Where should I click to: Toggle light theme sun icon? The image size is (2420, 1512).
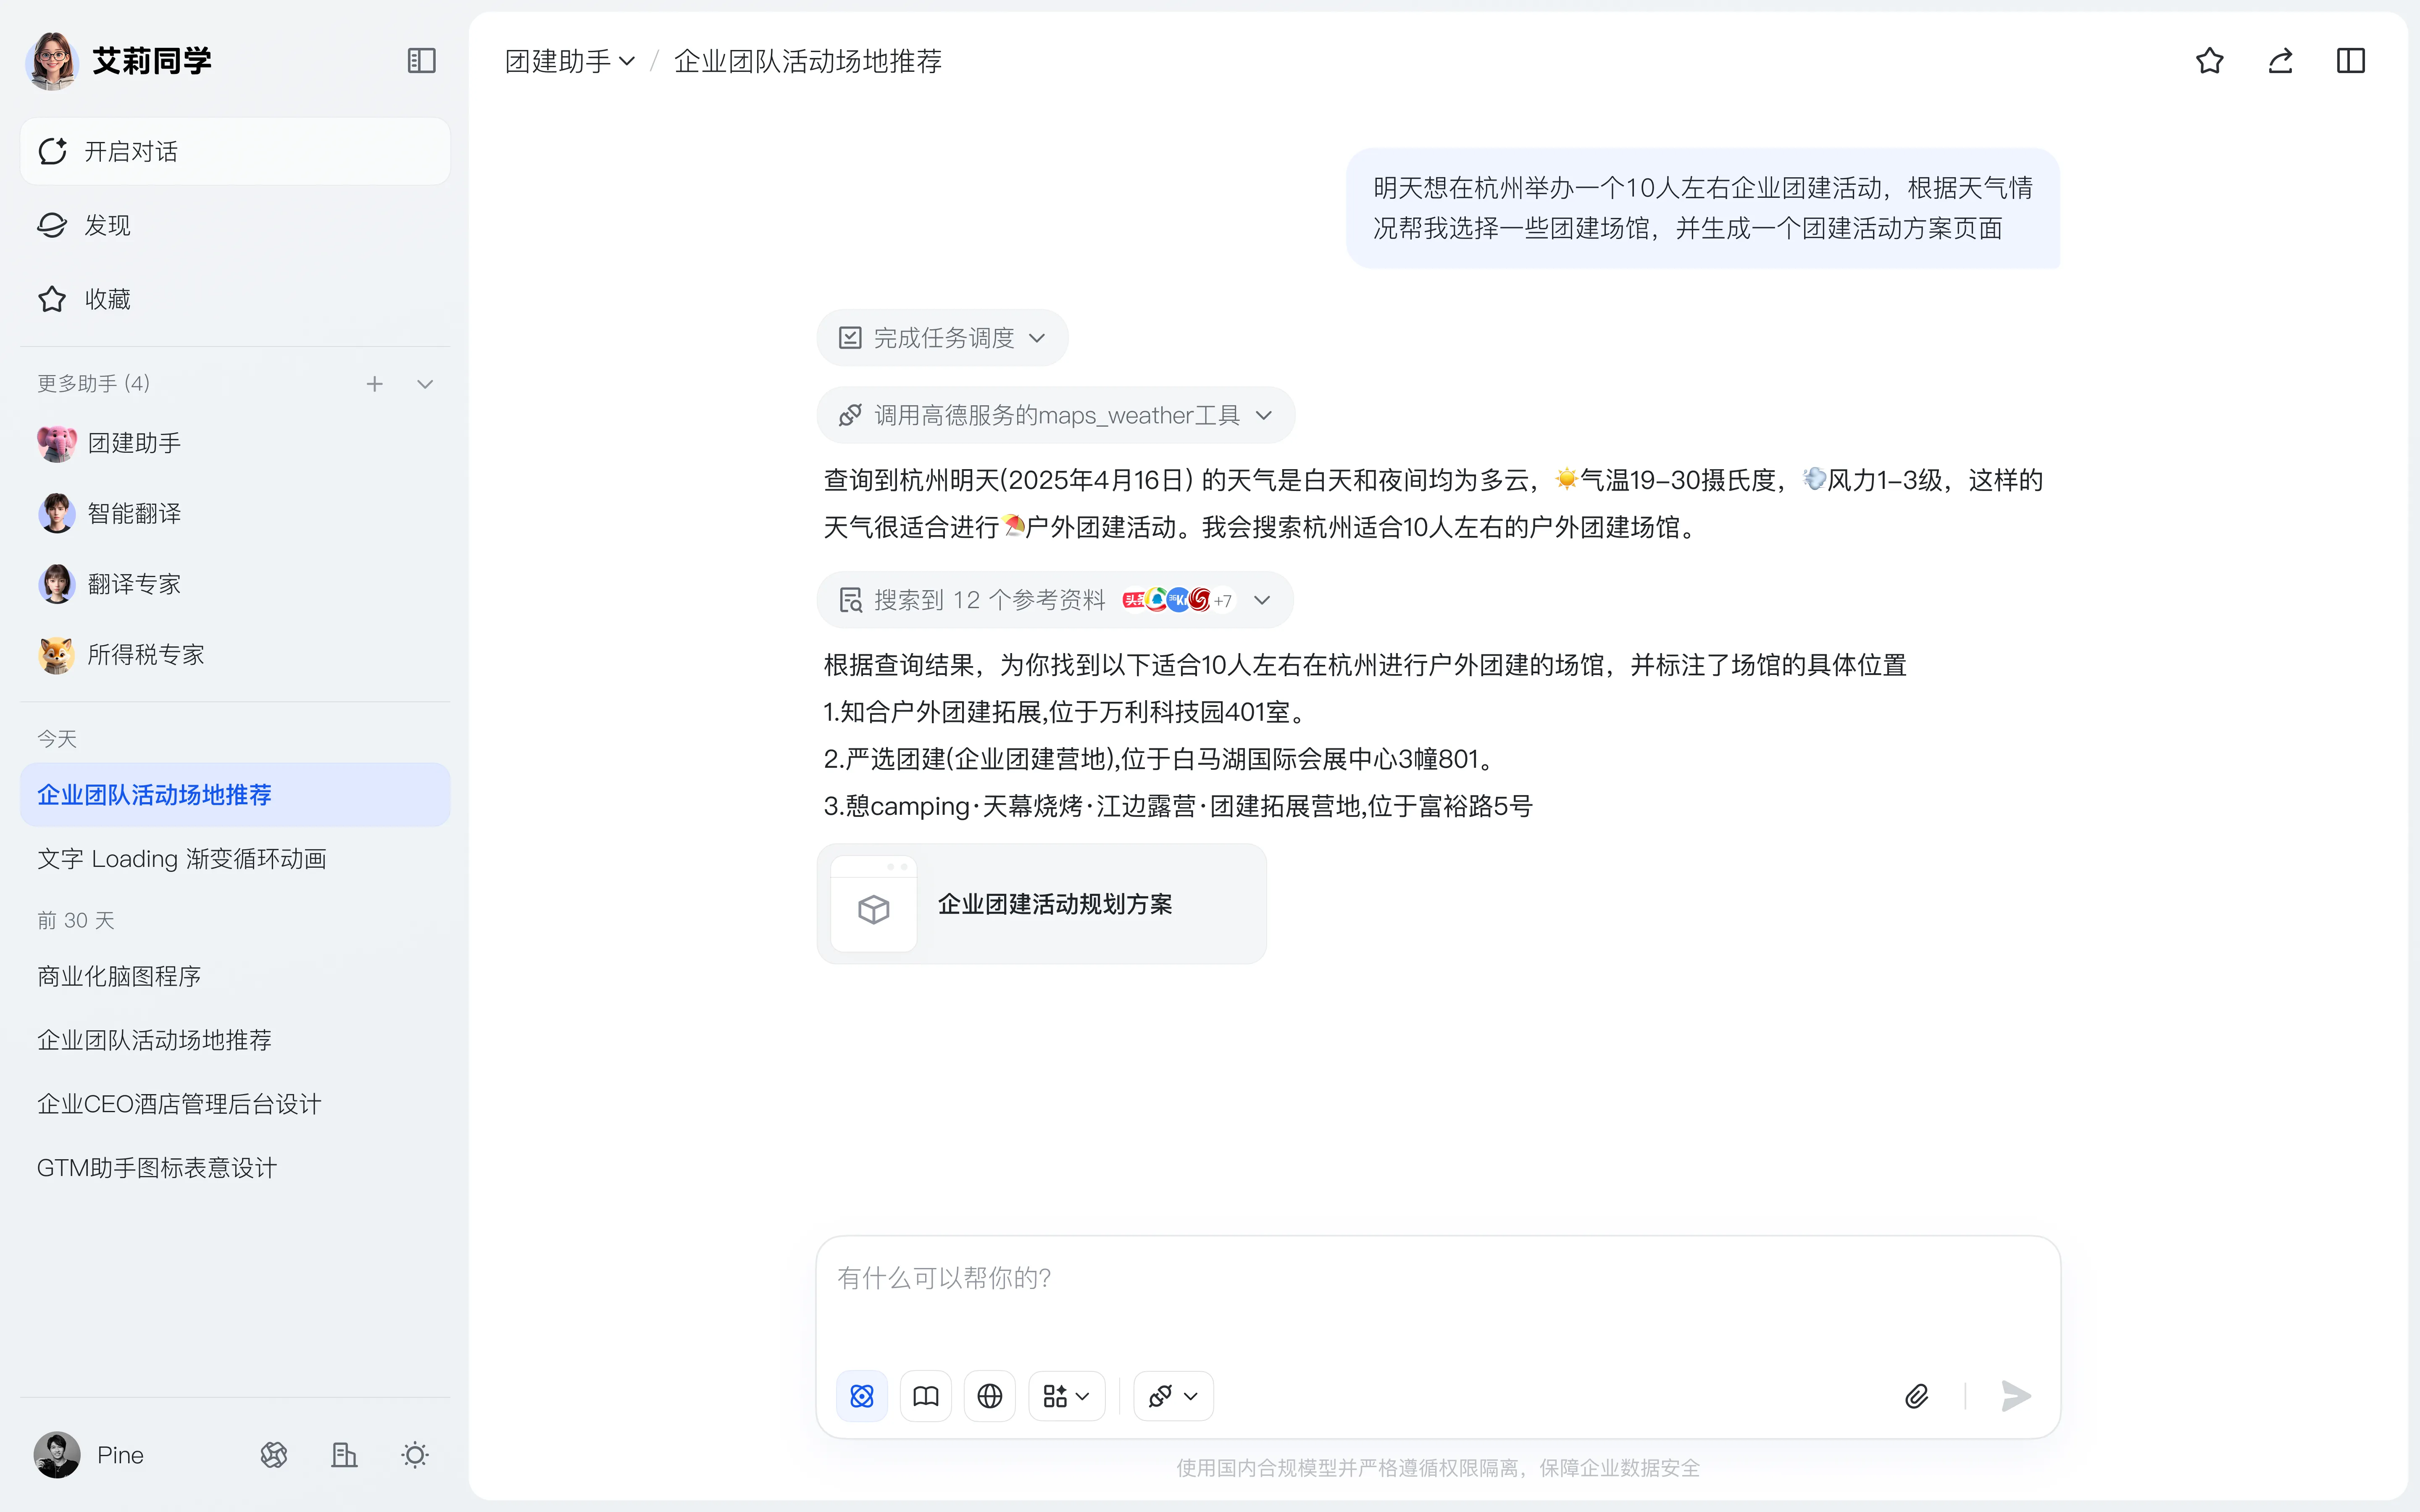[415, 1455]
